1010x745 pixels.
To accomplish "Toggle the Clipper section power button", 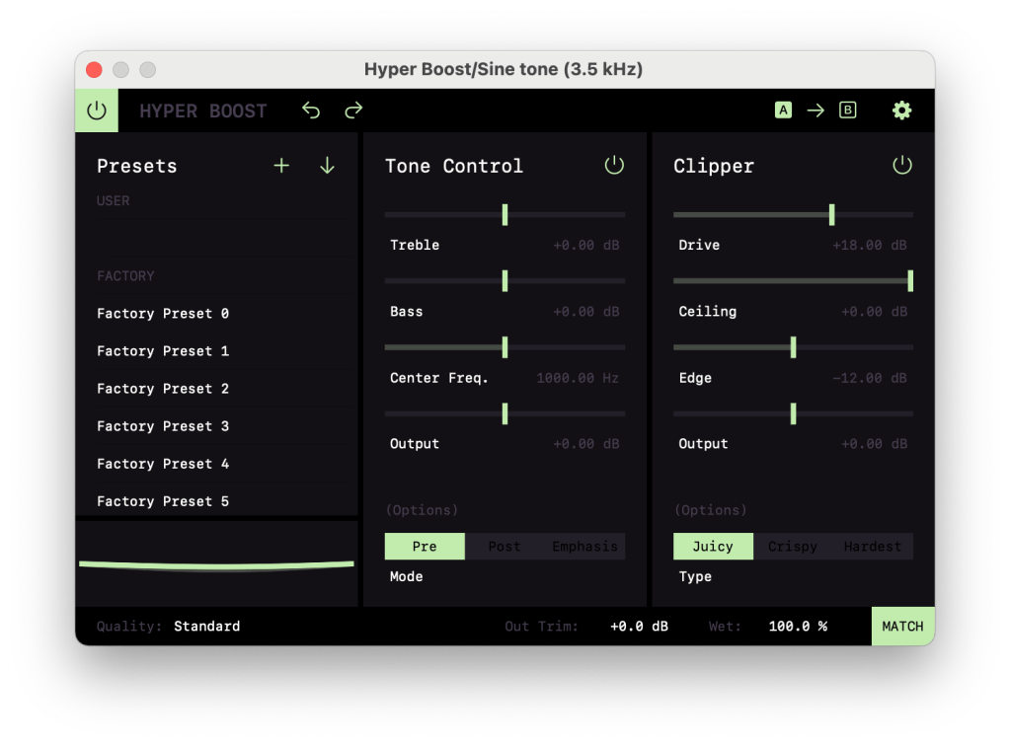I will pyautogui.click(x=902, y=166).
